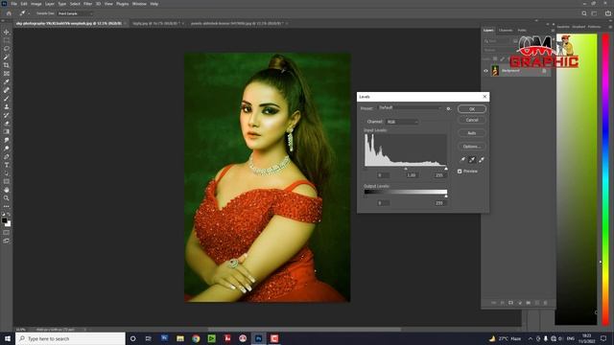614x345 pixels.
Task: Select the Zoom tool
Action: tap(7, 198)
